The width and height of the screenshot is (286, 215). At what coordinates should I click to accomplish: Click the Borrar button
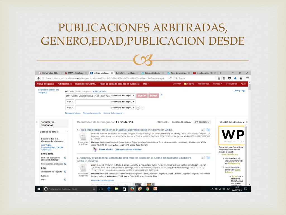(154, 96)
